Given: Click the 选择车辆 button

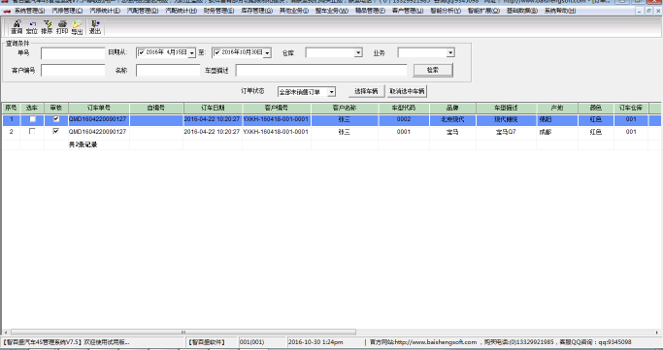Looking at the screenshot, I should [366, 91].
